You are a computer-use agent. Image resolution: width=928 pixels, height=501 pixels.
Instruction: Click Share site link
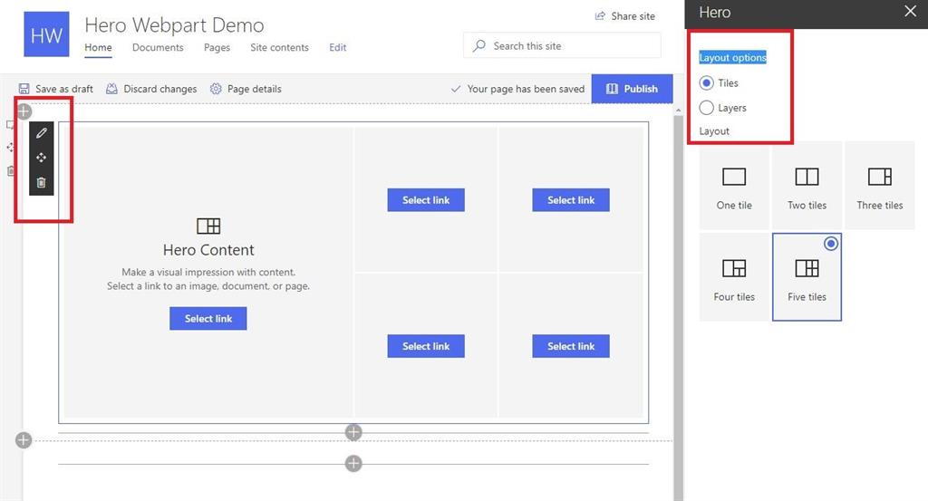click(x=625, y=16)
